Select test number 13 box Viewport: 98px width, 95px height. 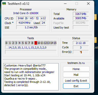click(x=48, y=43)
